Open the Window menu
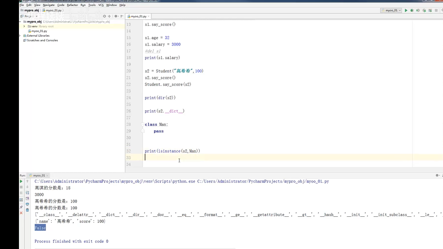This screenshot has height=249, width=443. tap(111, 5)
